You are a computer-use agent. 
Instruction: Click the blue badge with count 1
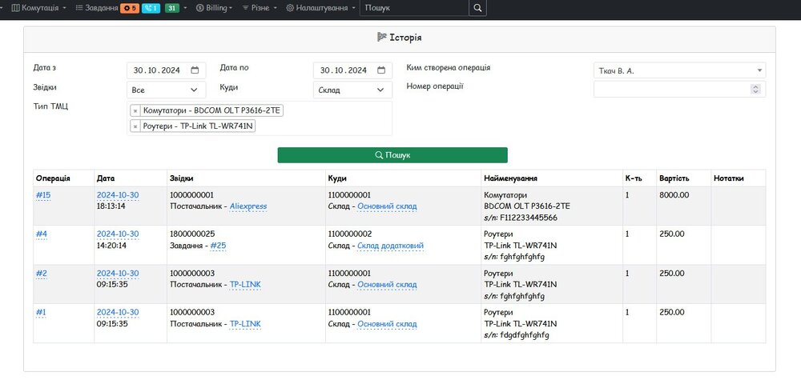[x=151, y=8]
